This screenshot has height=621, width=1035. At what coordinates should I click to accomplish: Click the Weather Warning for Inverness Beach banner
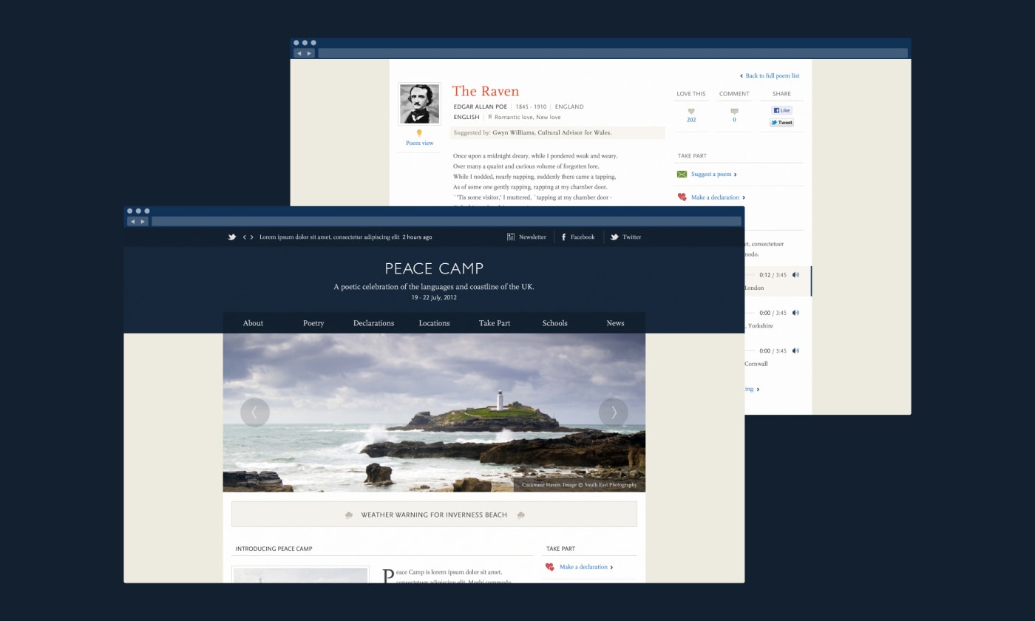434,515
